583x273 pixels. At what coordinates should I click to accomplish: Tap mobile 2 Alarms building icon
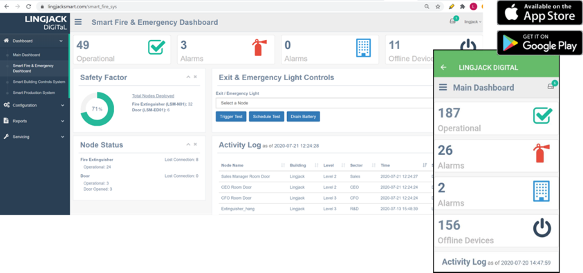[541, 191]
